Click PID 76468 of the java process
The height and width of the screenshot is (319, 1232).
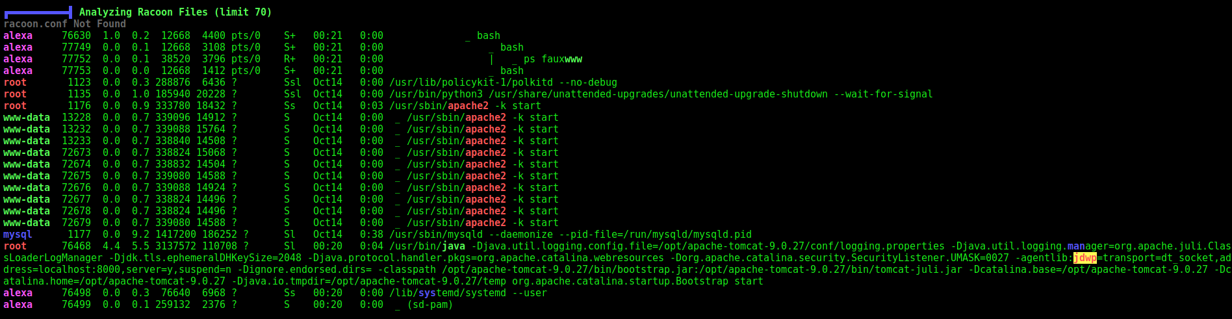point(77,246)
